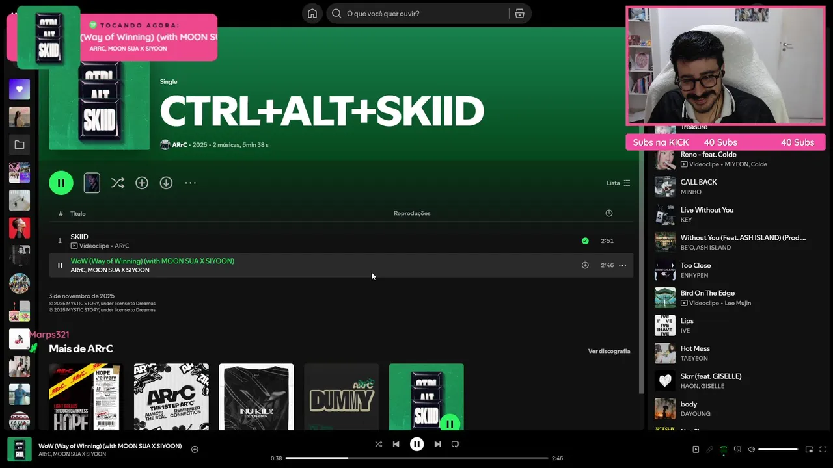Screen dimensions: 833x468
Task: Go to Spotify home via house icon
Action: (312, 14)
